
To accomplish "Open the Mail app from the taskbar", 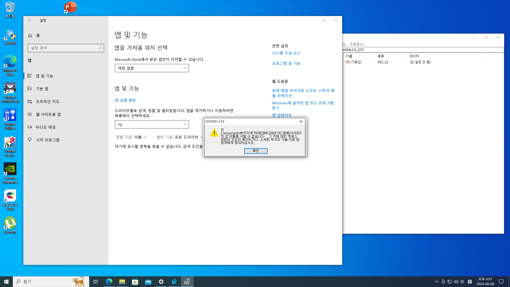I will [x=148, y=281].
